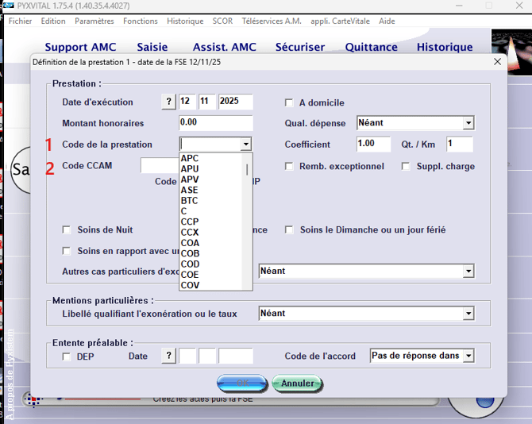This screenshot has width=532, height=424.
Task: Click the Coefficient value field
Action: pyautogui.click(x=372, y=145)
